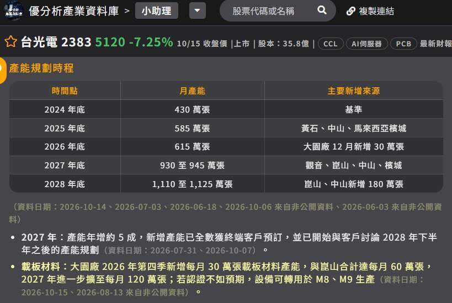Toggle the favorite star for 台光電
The height and width of the screenshot is (303, 452).
[x=11, y=41]
